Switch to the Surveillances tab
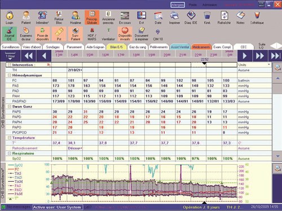The width and height of the screenshot is (282, 211). tap(11, 47)
